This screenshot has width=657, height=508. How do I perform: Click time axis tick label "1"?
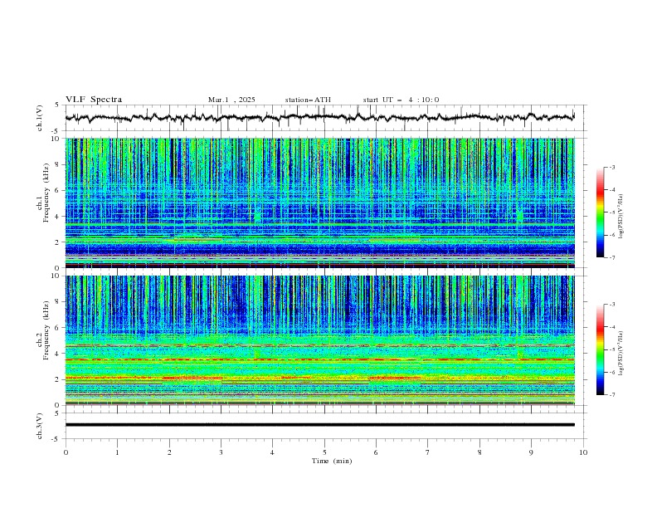[117, 452]
